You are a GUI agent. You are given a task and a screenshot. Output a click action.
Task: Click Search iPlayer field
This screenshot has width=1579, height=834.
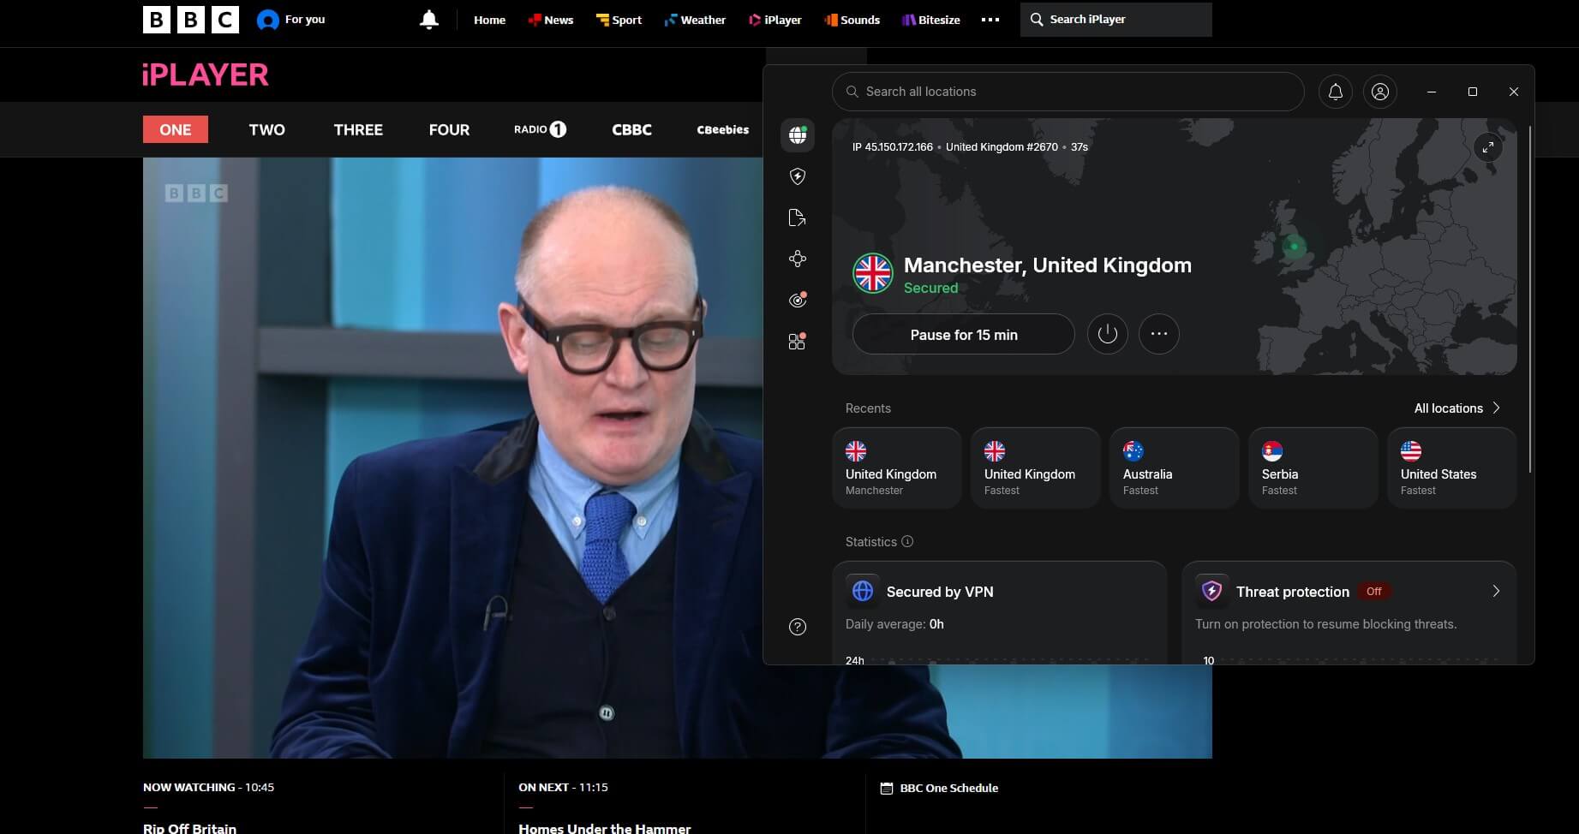[x=1116, y=19]
